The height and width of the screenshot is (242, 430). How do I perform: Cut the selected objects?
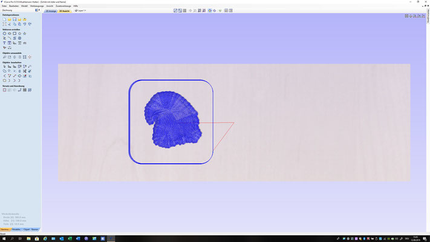point(9,24)
